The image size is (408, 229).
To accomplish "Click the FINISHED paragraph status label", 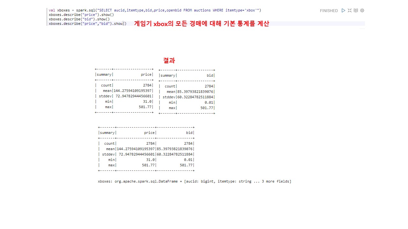I will pyautogui.click(x=329, y=11).
